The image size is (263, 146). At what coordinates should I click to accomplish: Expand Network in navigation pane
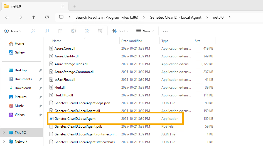4,142
